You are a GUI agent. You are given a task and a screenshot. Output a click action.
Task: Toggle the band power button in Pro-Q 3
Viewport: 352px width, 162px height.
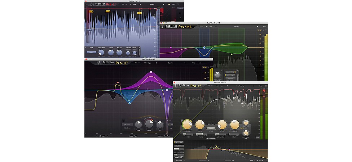[123, 121]
